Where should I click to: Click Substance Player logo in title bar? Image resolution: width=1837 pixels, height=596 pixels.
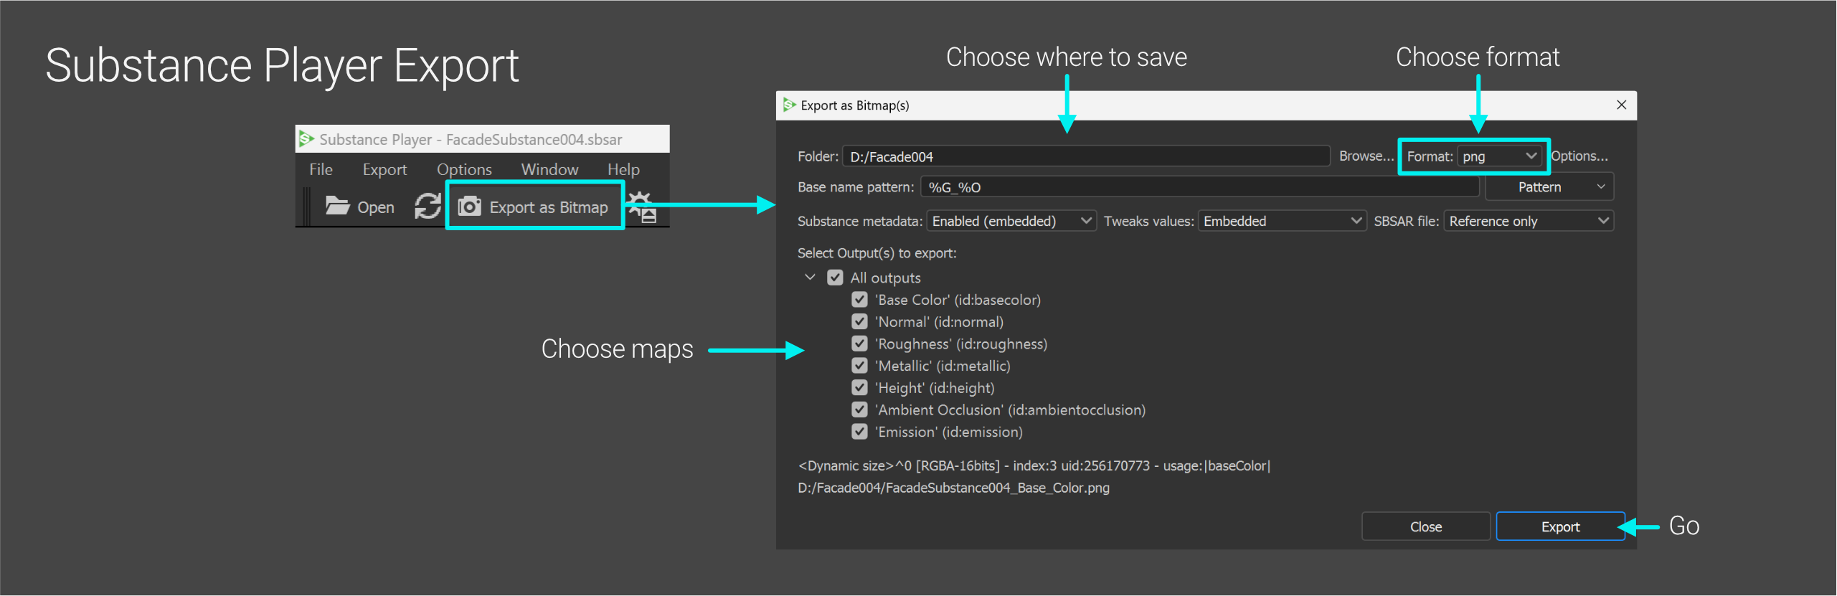click(307, 138)
